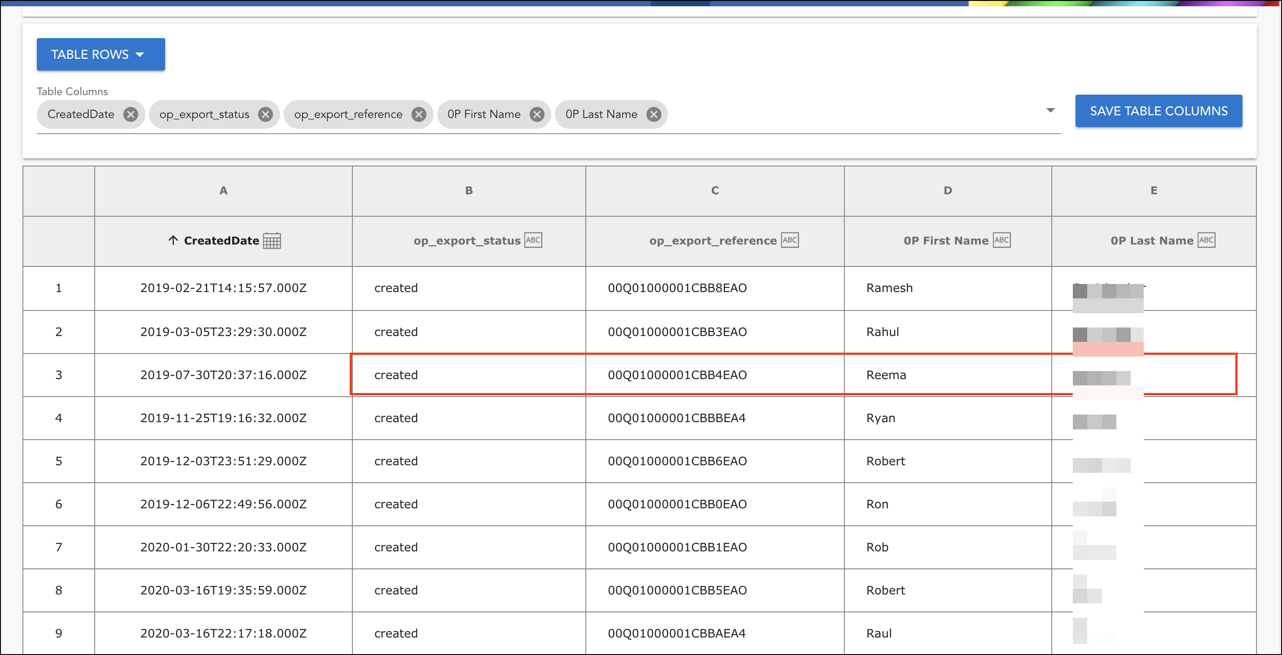Select row number 3
This screenshot has width=1282, height=655.
[59, 375]
